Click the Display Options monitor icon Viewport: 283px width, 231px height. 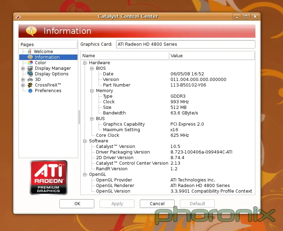(30, 74)
